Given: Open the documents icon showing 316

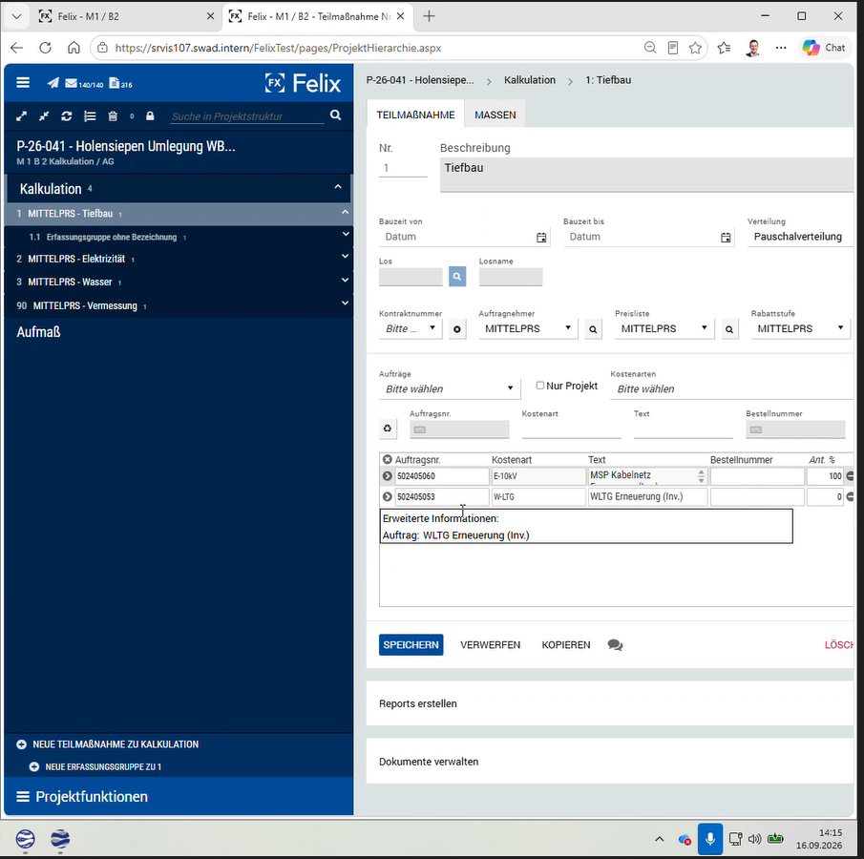Looking at the screenshot, I should coord(120,83).
